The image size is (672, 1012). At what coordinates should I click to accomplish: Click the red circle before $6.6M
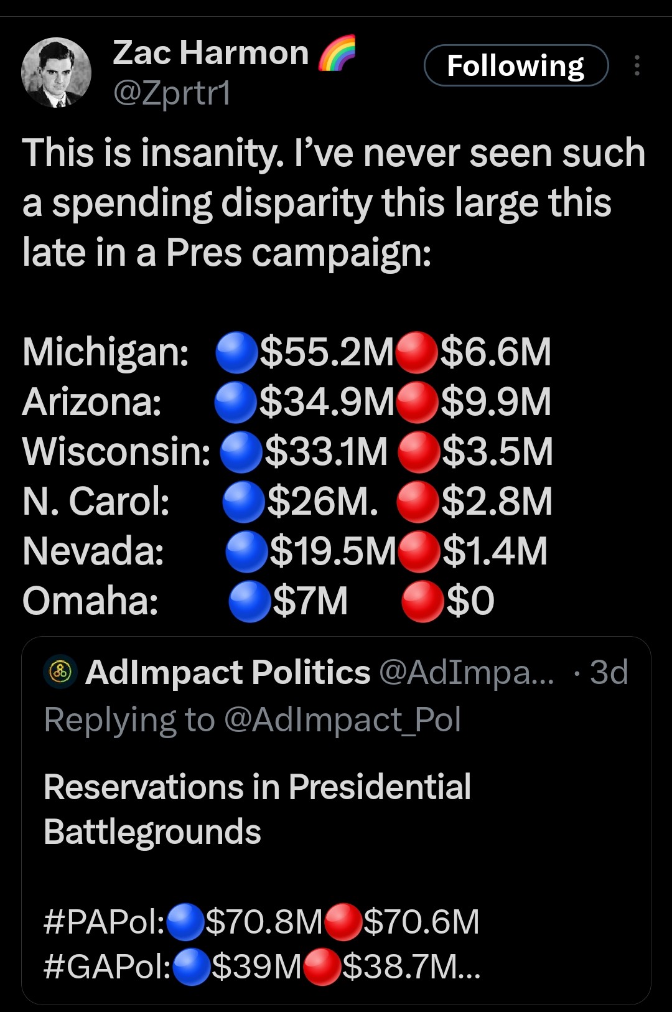click(417, 352)
